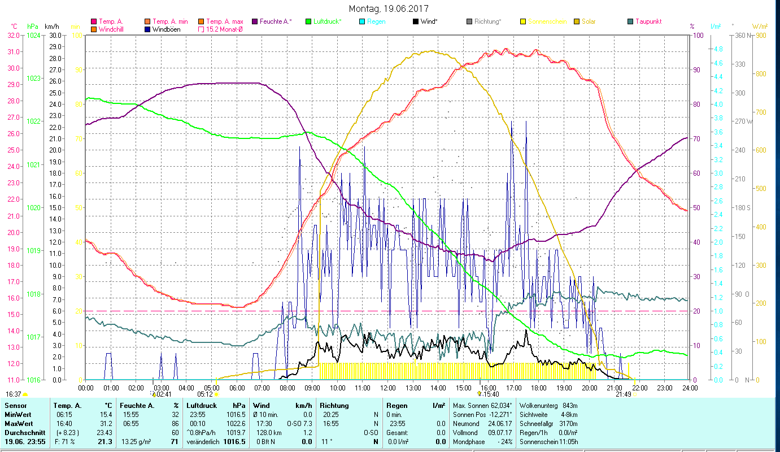Click the 'Sonnenschein 11:05h' duration entry
The width and height of the screenshot is (780, 452).
click(549, 441)
